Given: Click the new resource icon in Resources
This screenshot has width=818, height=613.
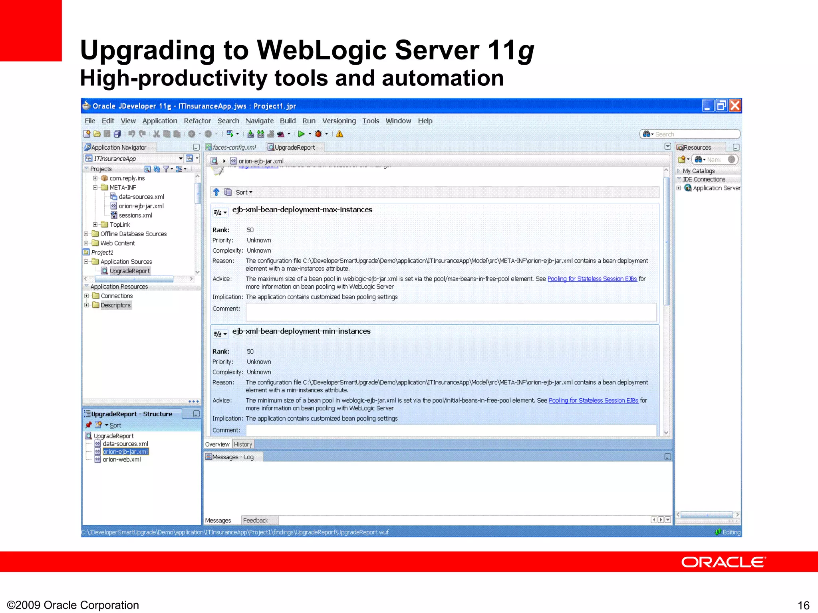Looking at the screenshot, I should [682, 160].
